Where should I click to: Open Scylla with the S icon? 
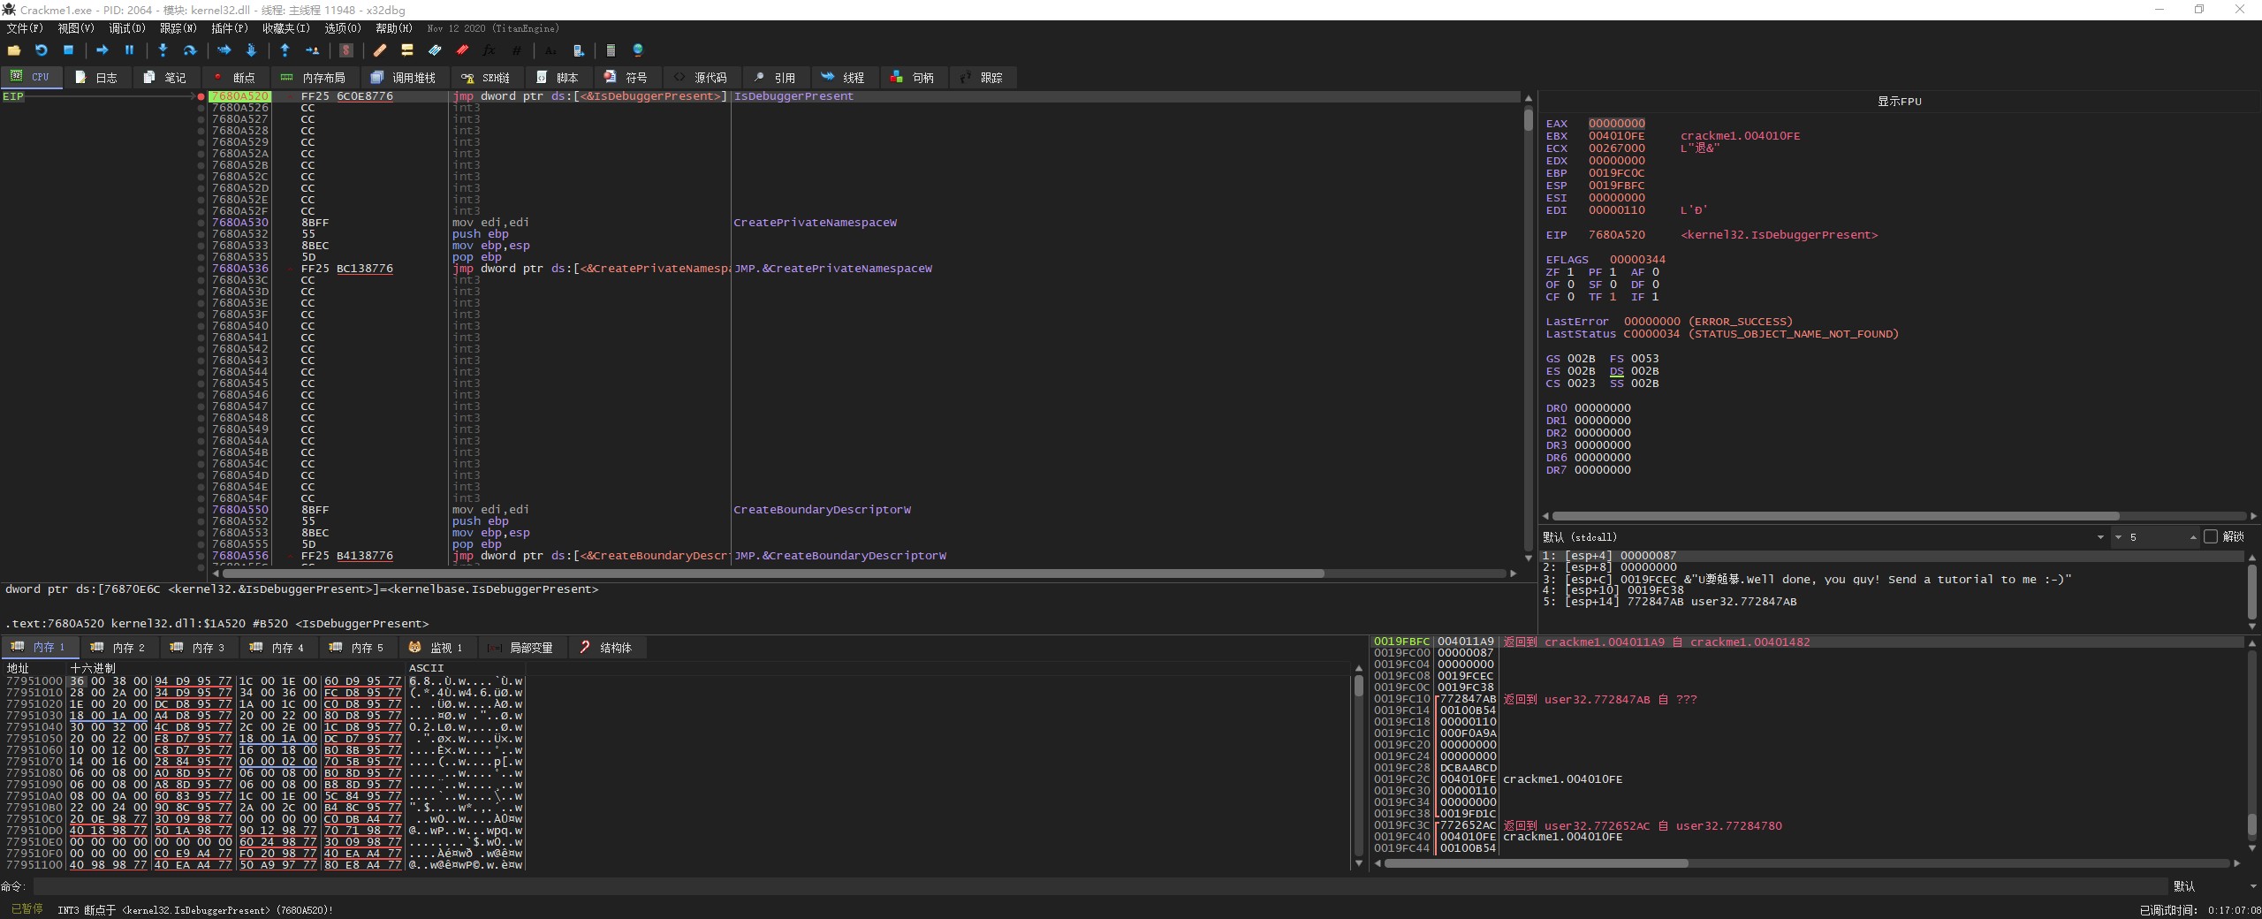346,50
